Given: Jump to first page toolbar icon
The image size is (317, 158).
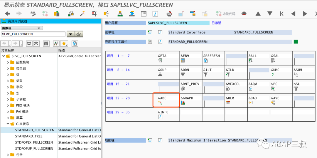Looking at the screenshot, I should tap(281, 14).
